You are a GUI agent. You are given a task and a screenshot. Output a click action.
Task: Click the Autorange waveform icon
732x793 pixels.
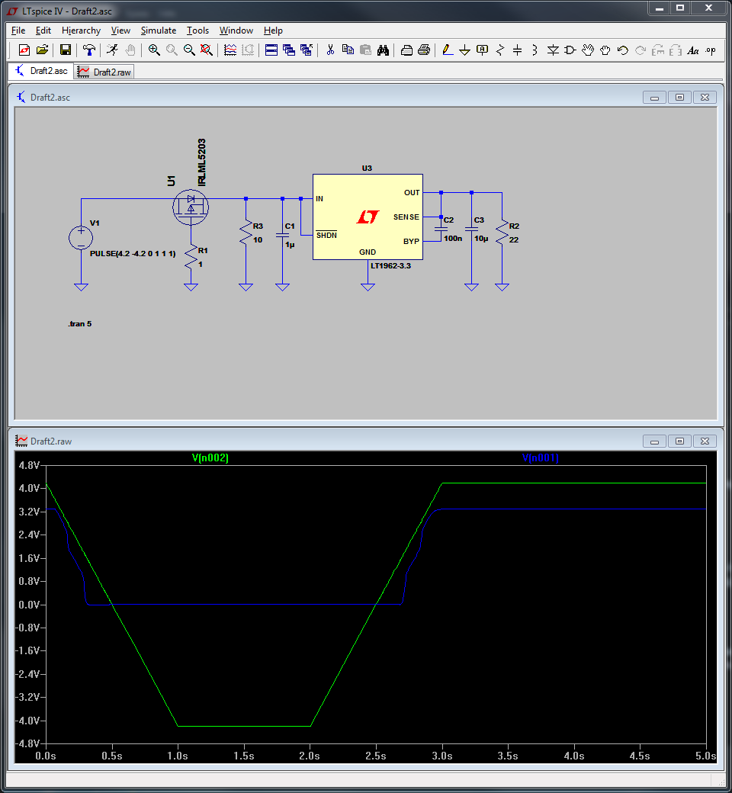[230, 50]
